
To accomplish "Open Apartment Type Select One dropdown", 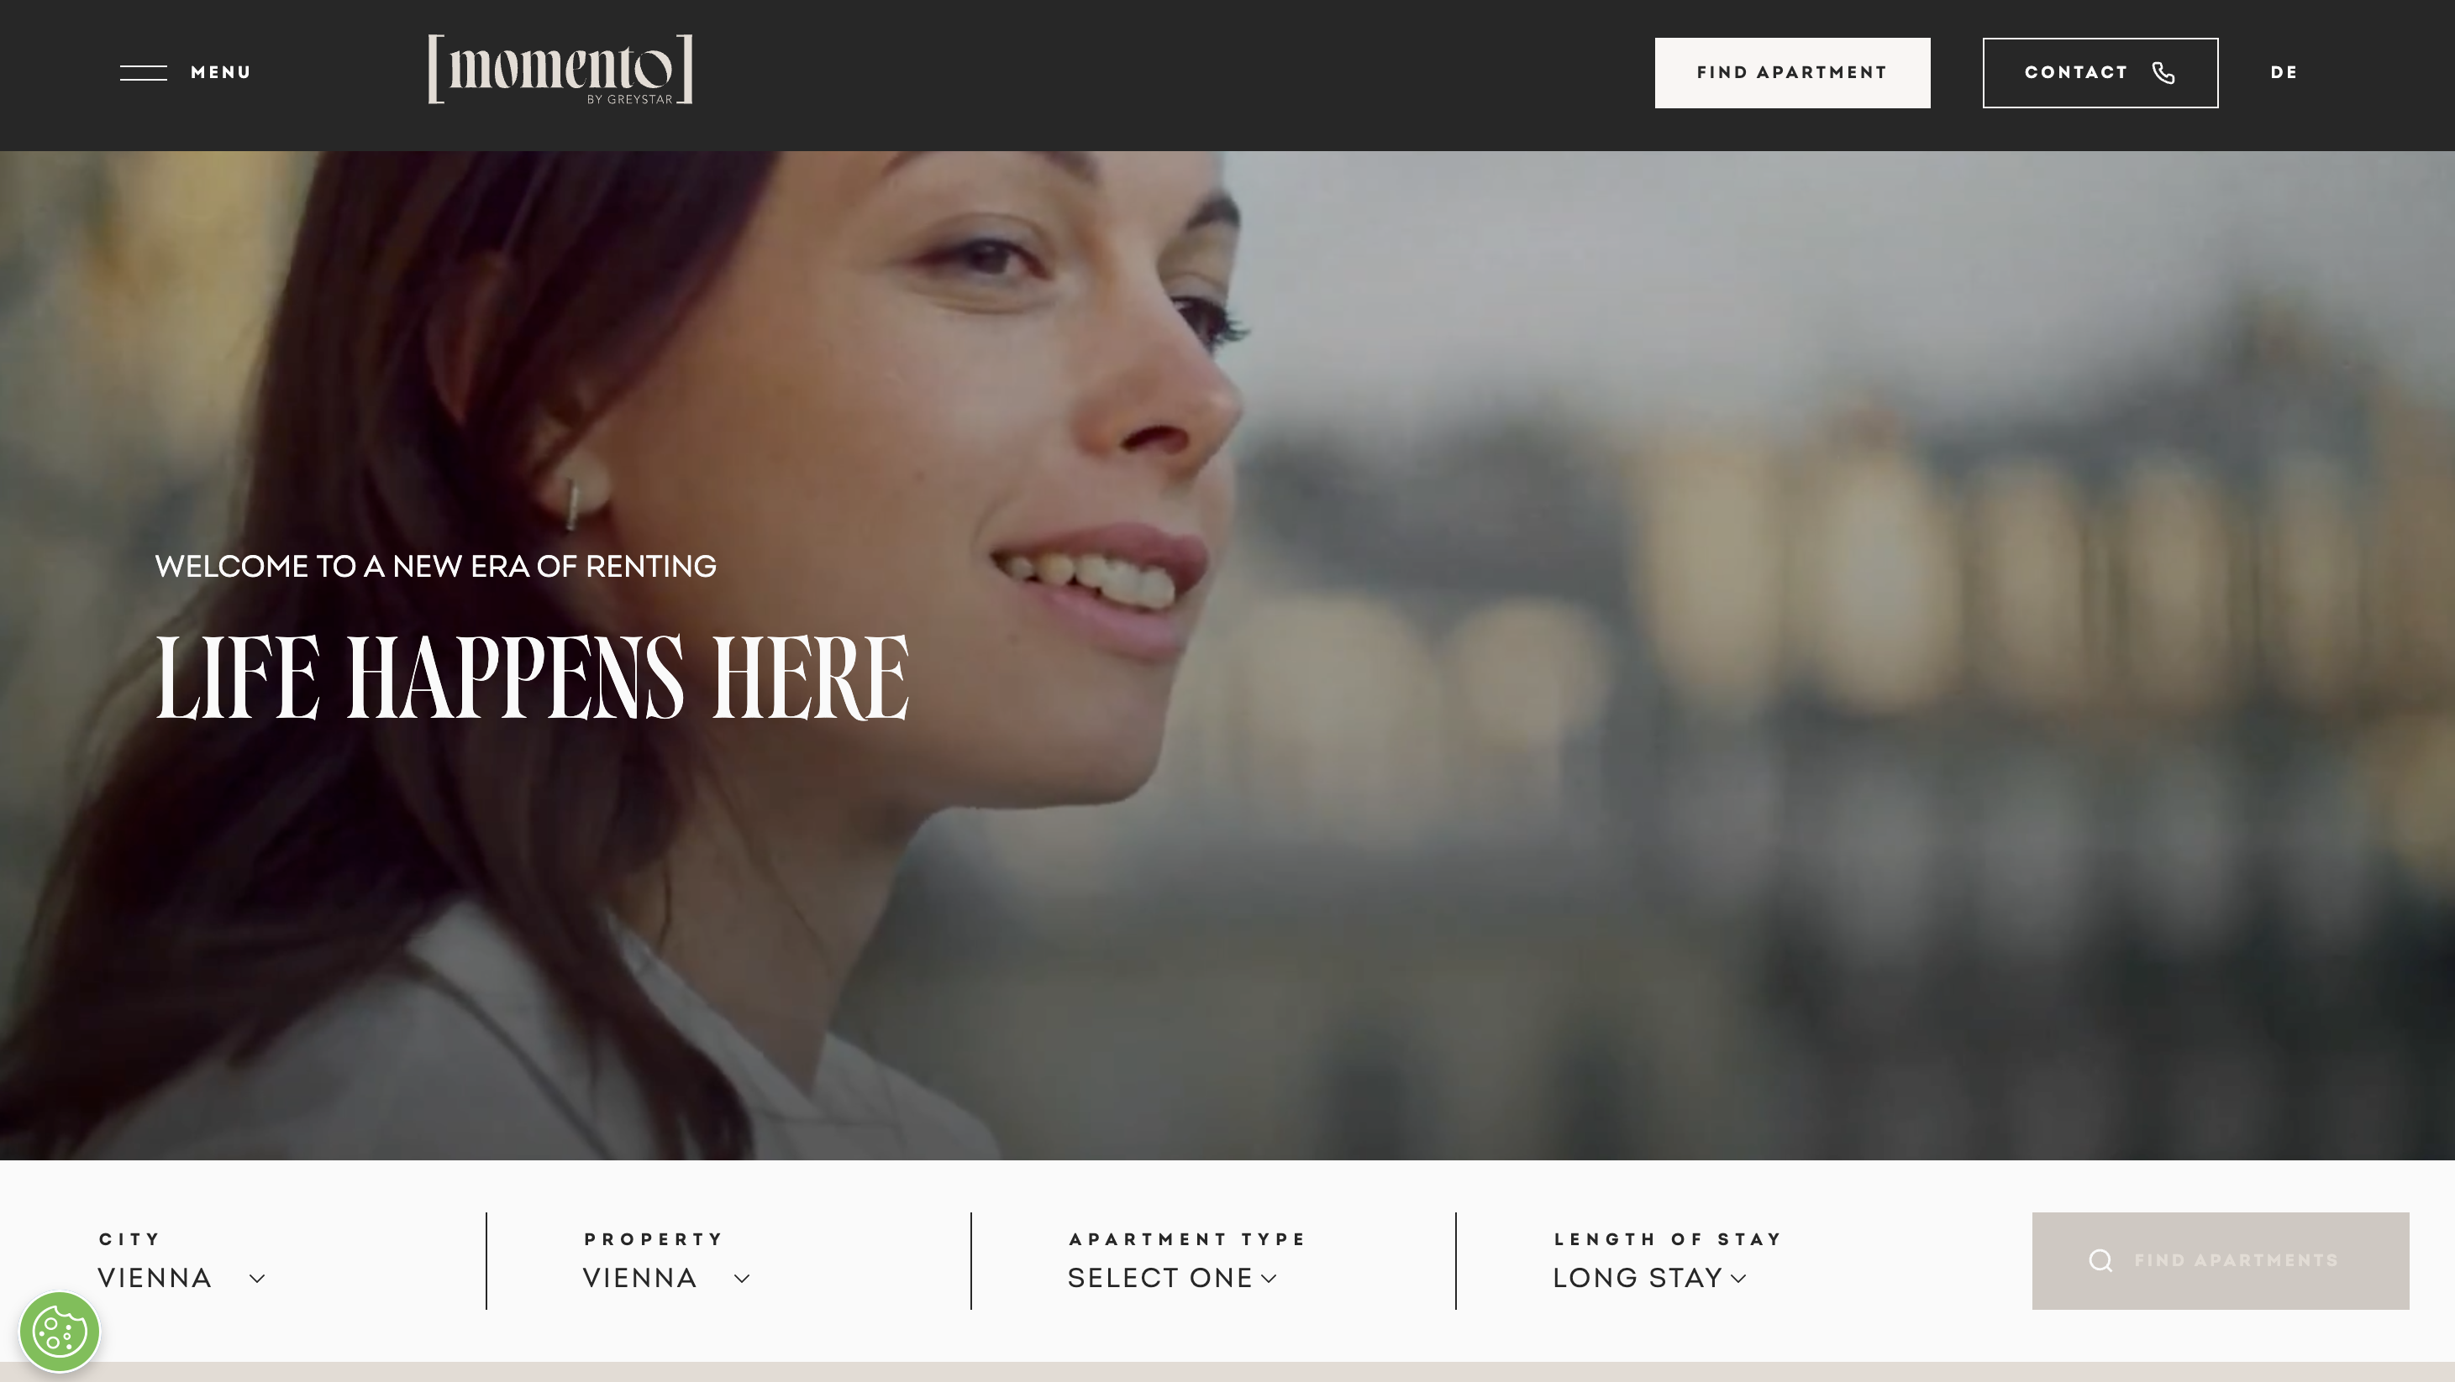I will coord(1172,1278).
